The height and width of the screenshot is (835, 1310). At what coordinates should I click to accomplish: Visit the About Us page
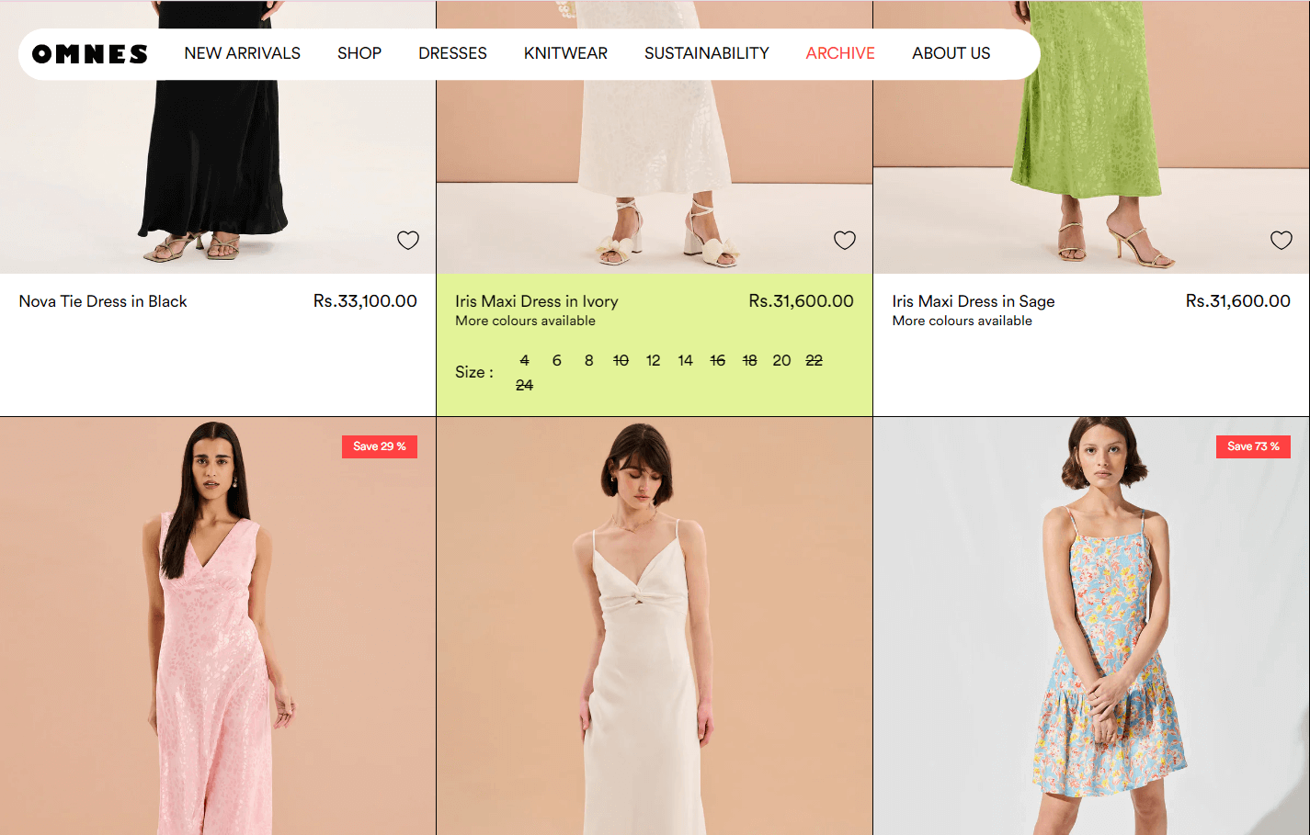click(x=951, y=53)
